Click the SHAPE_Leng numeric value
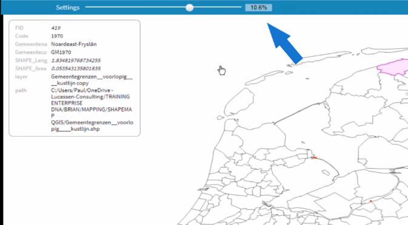Image resolution: width=408 pixels, height=225 pixels. tap(76, 60)
